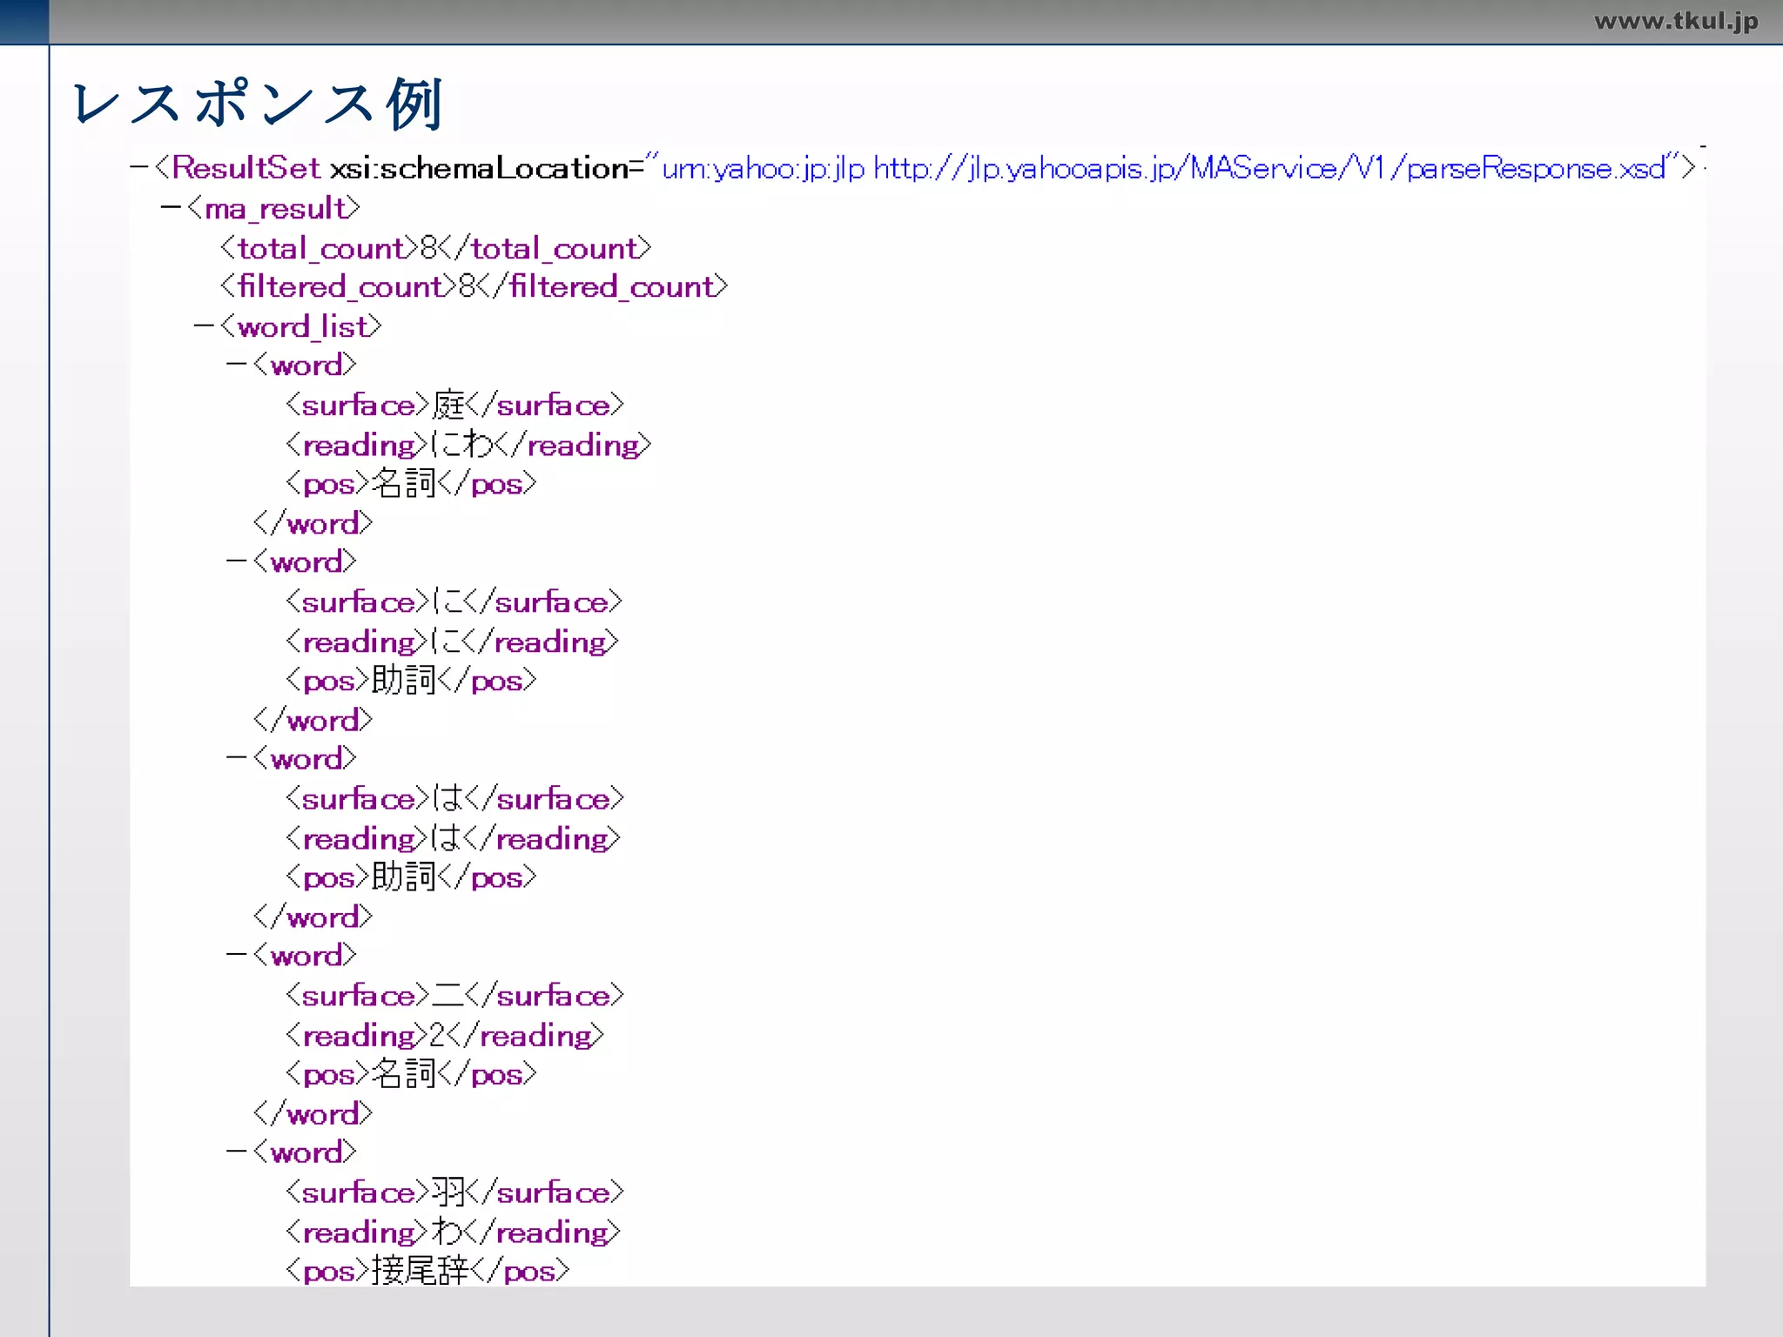The width and height of the screenshot is (1783, 1337).
Task: Click the schemaLocation URL value
Action: (1162, 167)
